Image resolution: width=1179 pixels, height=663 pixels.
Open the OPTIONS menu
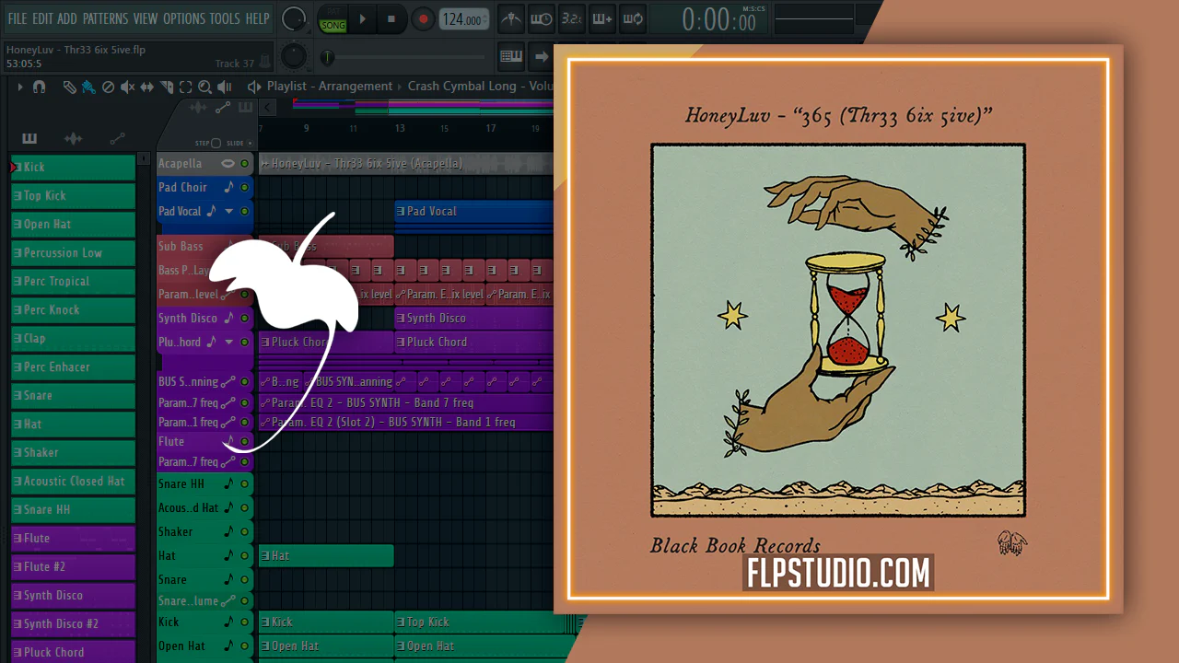point(184,18)
